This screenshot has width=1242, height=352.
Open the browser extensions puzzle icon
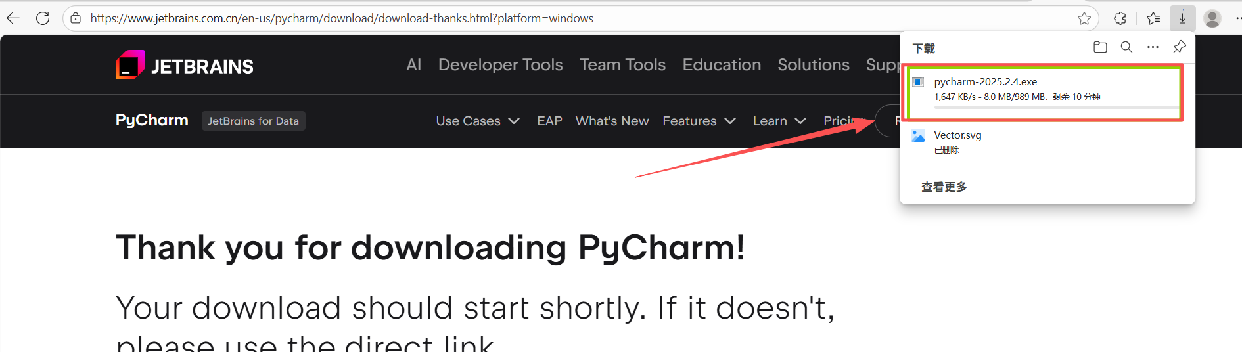coord(1120,18)
